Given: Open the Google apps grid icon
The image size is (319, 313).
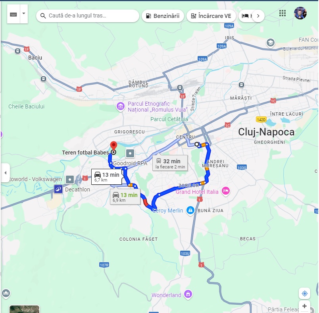Looking at the screenshot, I should [x=282, y=13].
